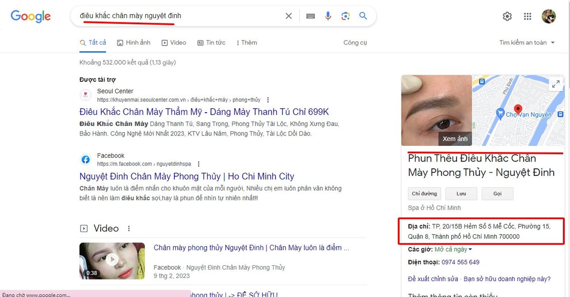The image size is (570, 297).
Task: Open the map thumbnail Chợ Vạn Nguyên
Action: pyautogui.click(x=518, y=110)
